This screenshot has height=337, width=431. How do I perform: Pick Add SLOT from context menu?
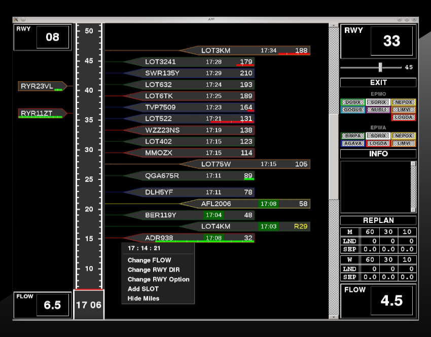[x=143, y=289]
